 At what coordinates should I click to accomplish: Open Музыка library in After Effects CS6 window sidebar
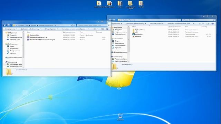pyautogui.click(x=11, y=53)
